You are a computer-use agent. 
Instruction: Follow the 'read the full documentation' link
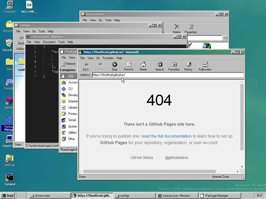tap(167, 136)
